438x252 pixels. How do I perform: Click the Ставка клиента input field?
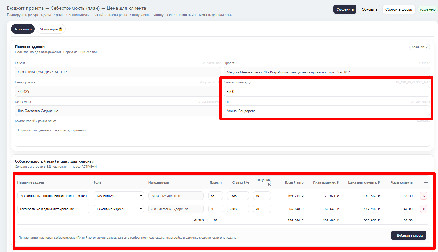pyautogui.click(x=326, y=92)
